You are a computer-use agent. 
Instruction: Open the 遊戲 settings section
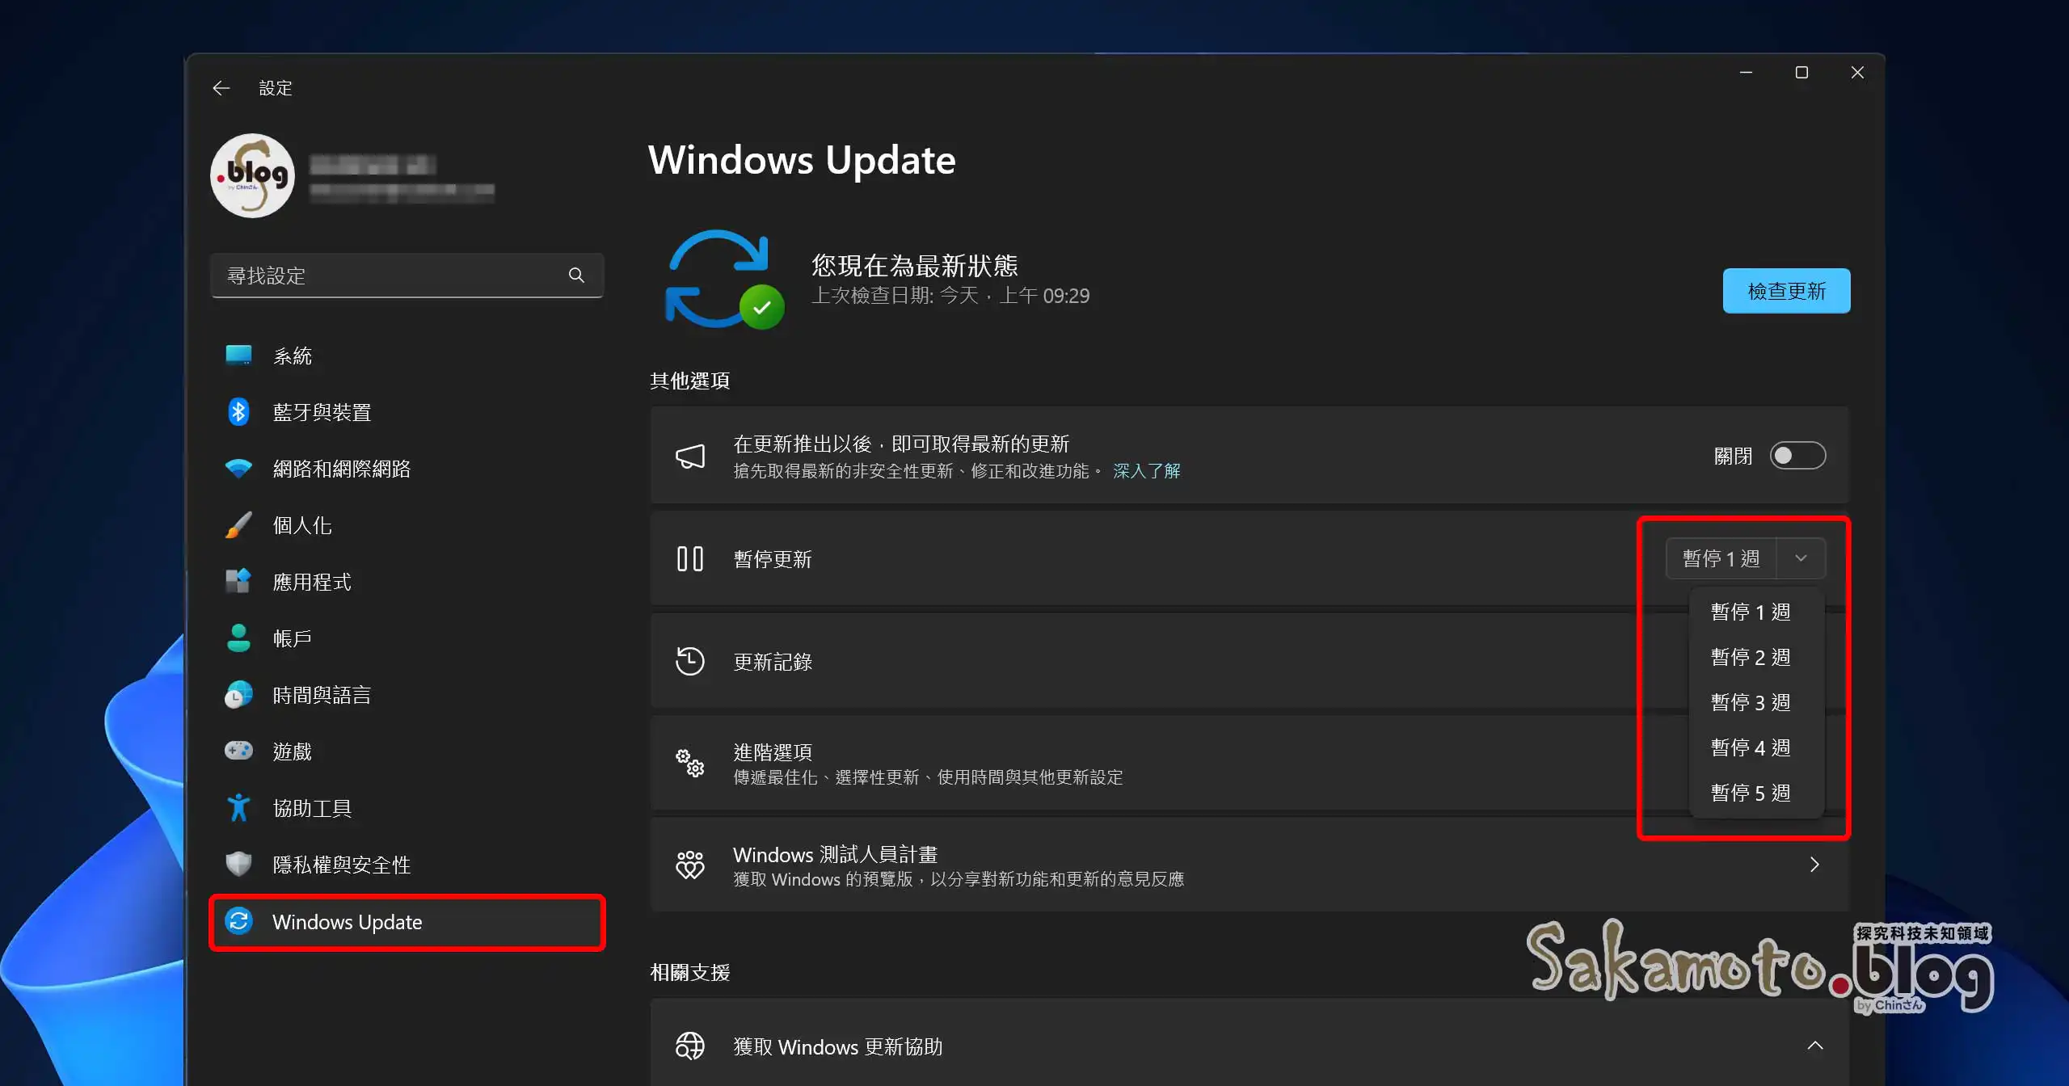(x=293, y=751)
